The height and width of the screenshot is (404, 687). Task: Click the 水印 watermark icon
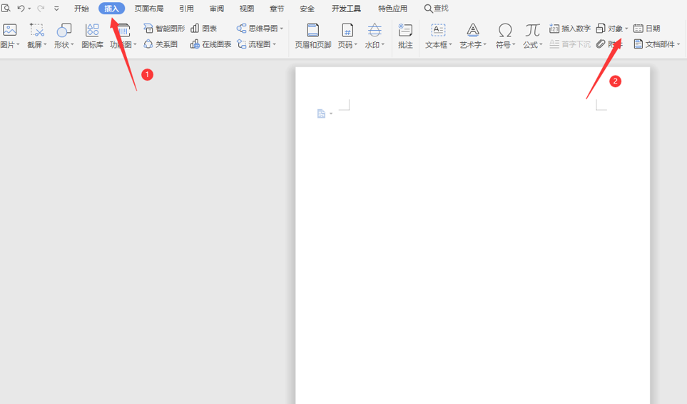[x=375, y=30]
